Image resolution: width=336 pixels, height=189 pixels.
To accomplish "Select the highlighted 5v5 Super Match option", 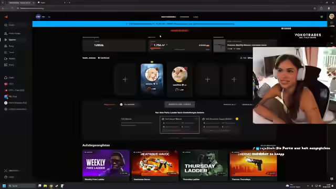I will 180,125.
